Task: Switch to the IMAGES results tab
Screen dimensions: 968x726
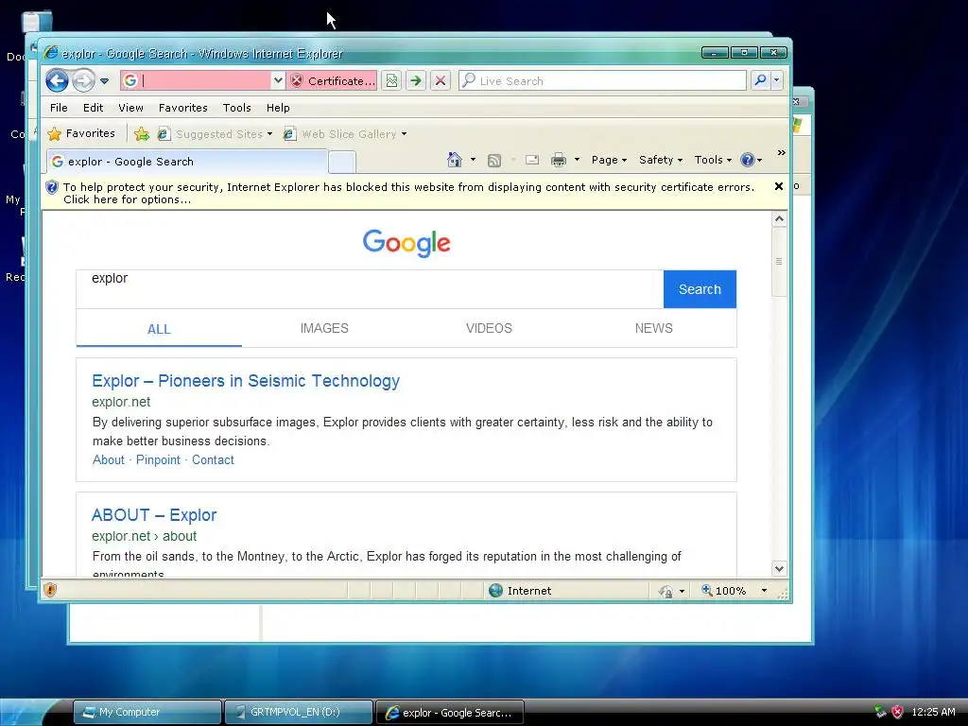Action: [x=324, y=328]
